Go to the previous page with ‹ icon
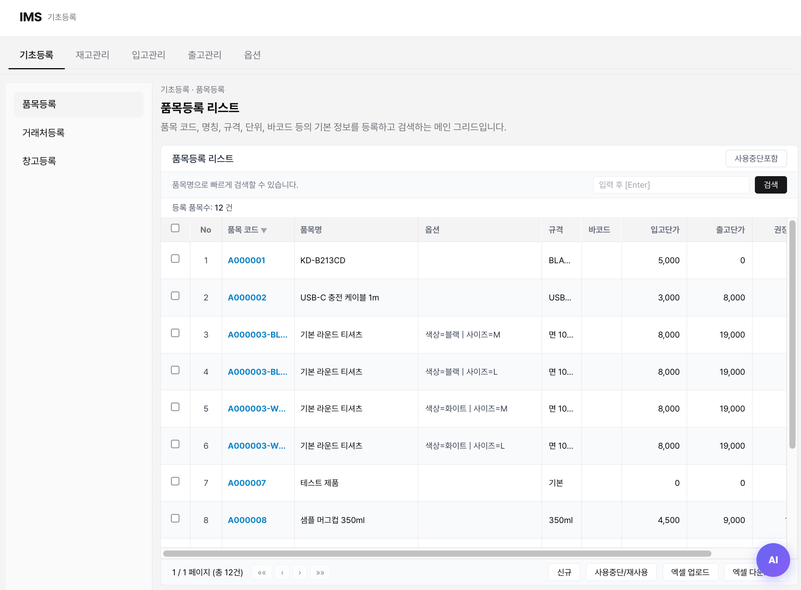 (282, 572)
